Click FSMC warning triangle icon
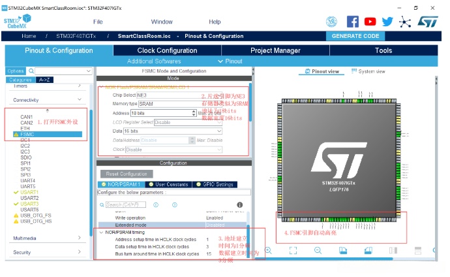The image size is (450, 277). click(x=16, y=135)
